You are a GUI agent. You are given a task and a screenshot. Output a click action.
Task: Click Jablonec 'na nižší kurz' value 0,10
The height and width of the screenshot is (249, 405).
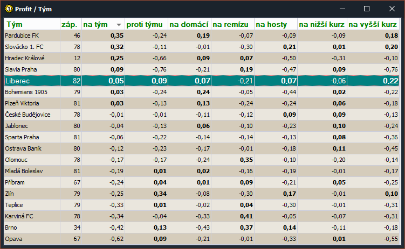(339, 126)
